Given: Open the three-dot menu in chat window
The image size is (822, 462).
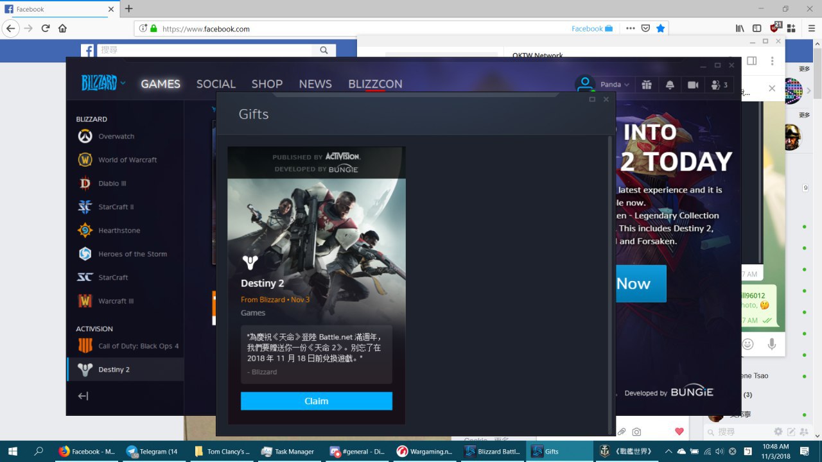Looking at the screenshot, I should tap(771, 61).
